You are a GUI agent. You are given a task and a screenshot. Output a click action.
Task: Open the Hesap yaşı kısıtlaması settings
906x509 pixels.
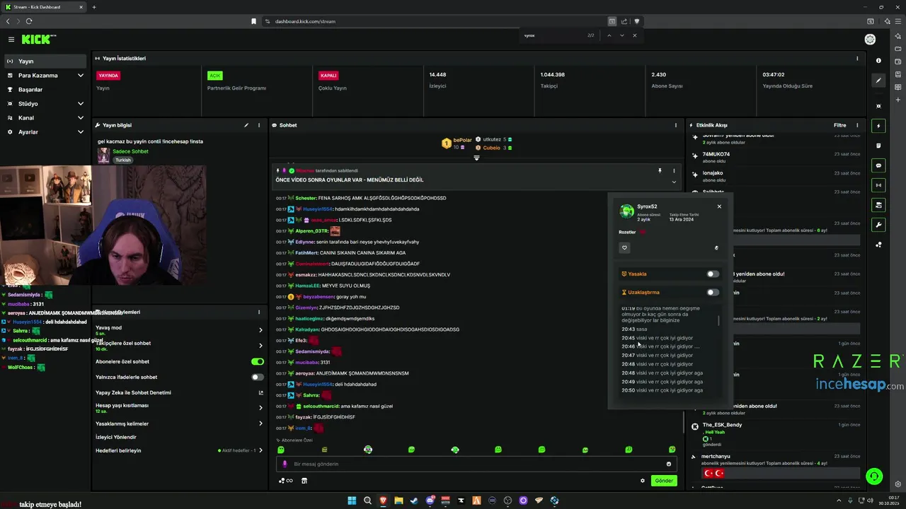click(x=179, y=408)
